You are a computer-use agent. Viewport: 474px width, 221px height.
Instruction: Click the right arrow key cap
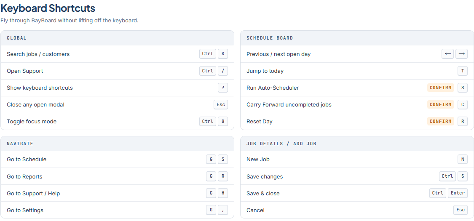[x=462, y=54]
